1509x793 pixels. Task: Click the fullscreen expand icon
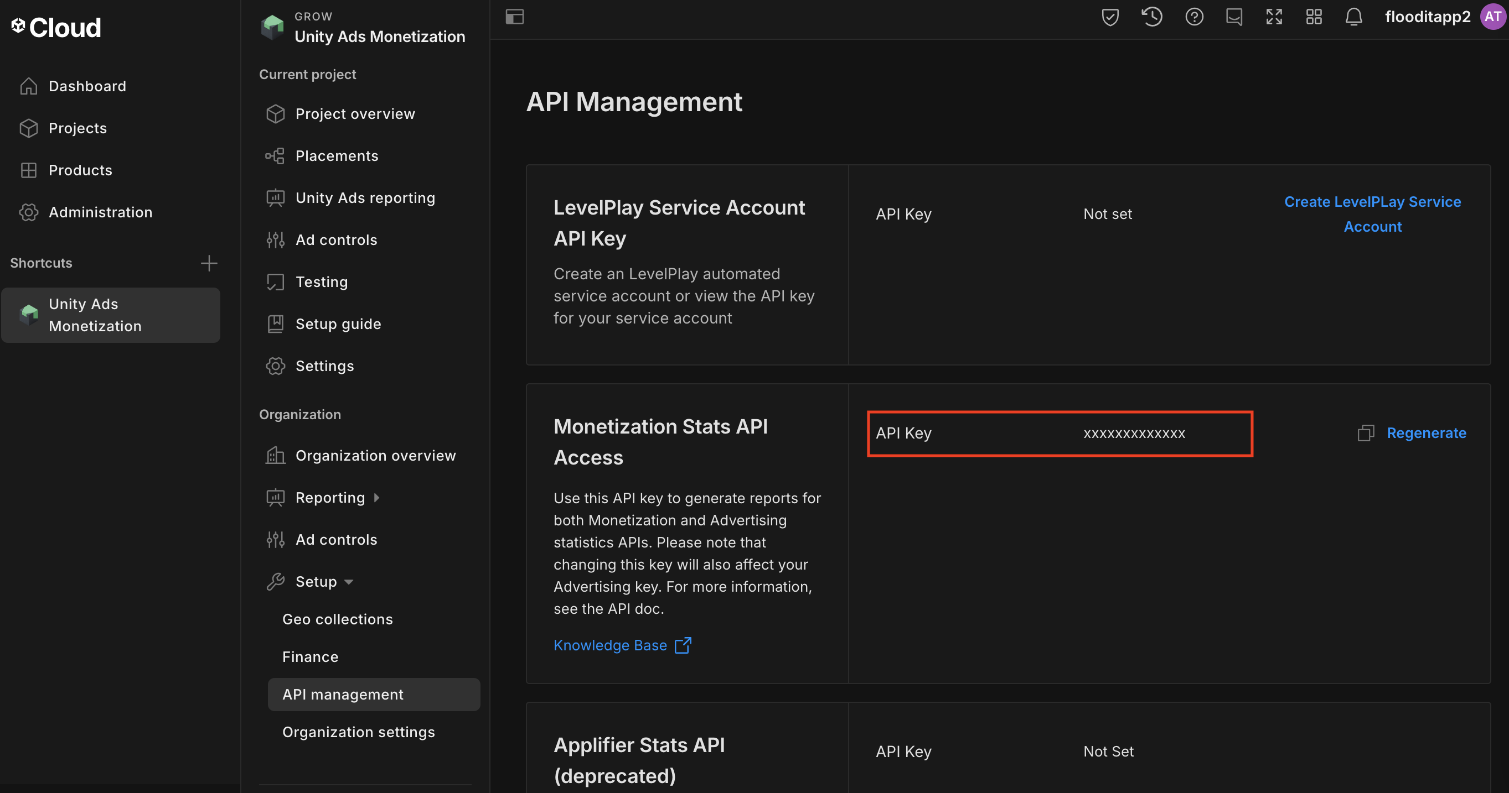pyautogui.click(x=1274, y=17)
